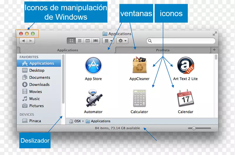Open the AppCleaner application icon

click(140, 65)
